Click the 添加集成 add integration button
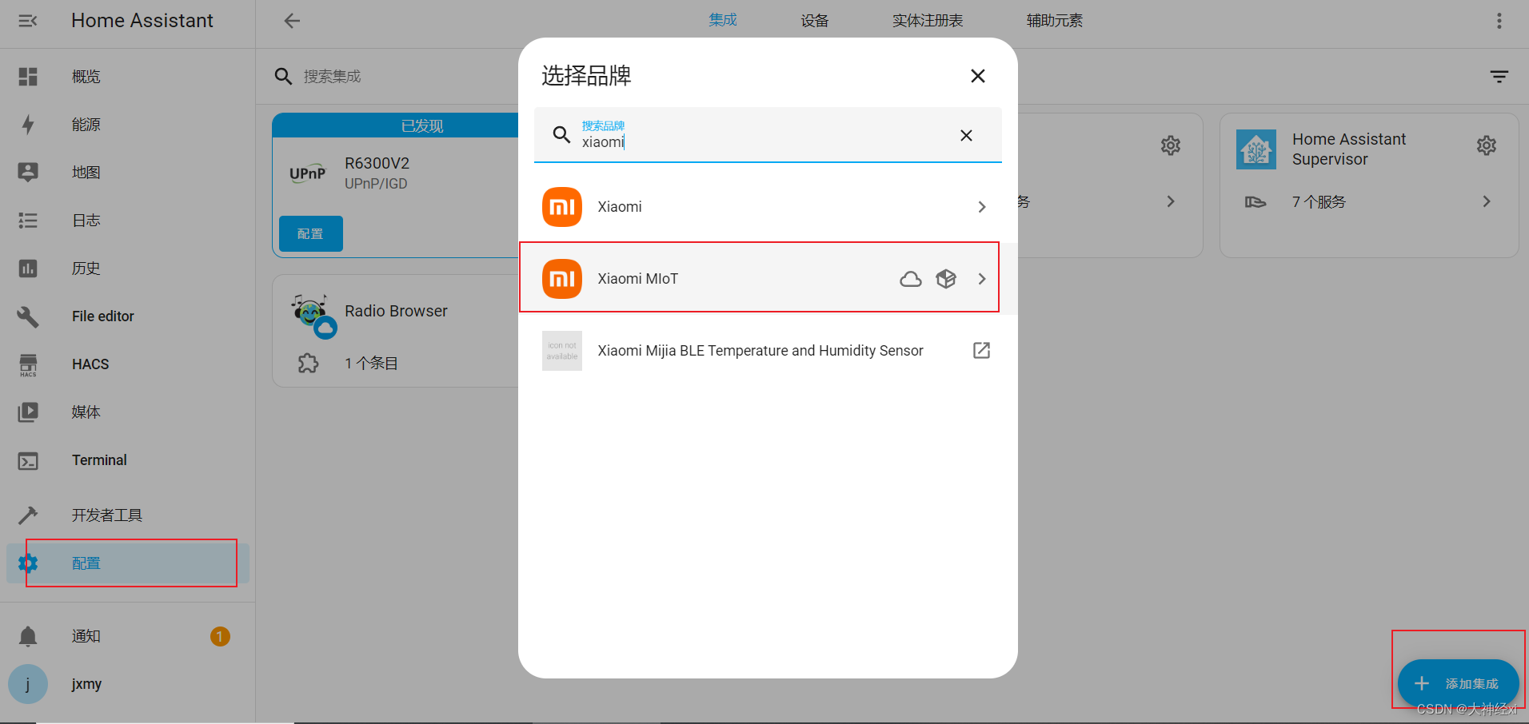 [x=1458, y=683]
